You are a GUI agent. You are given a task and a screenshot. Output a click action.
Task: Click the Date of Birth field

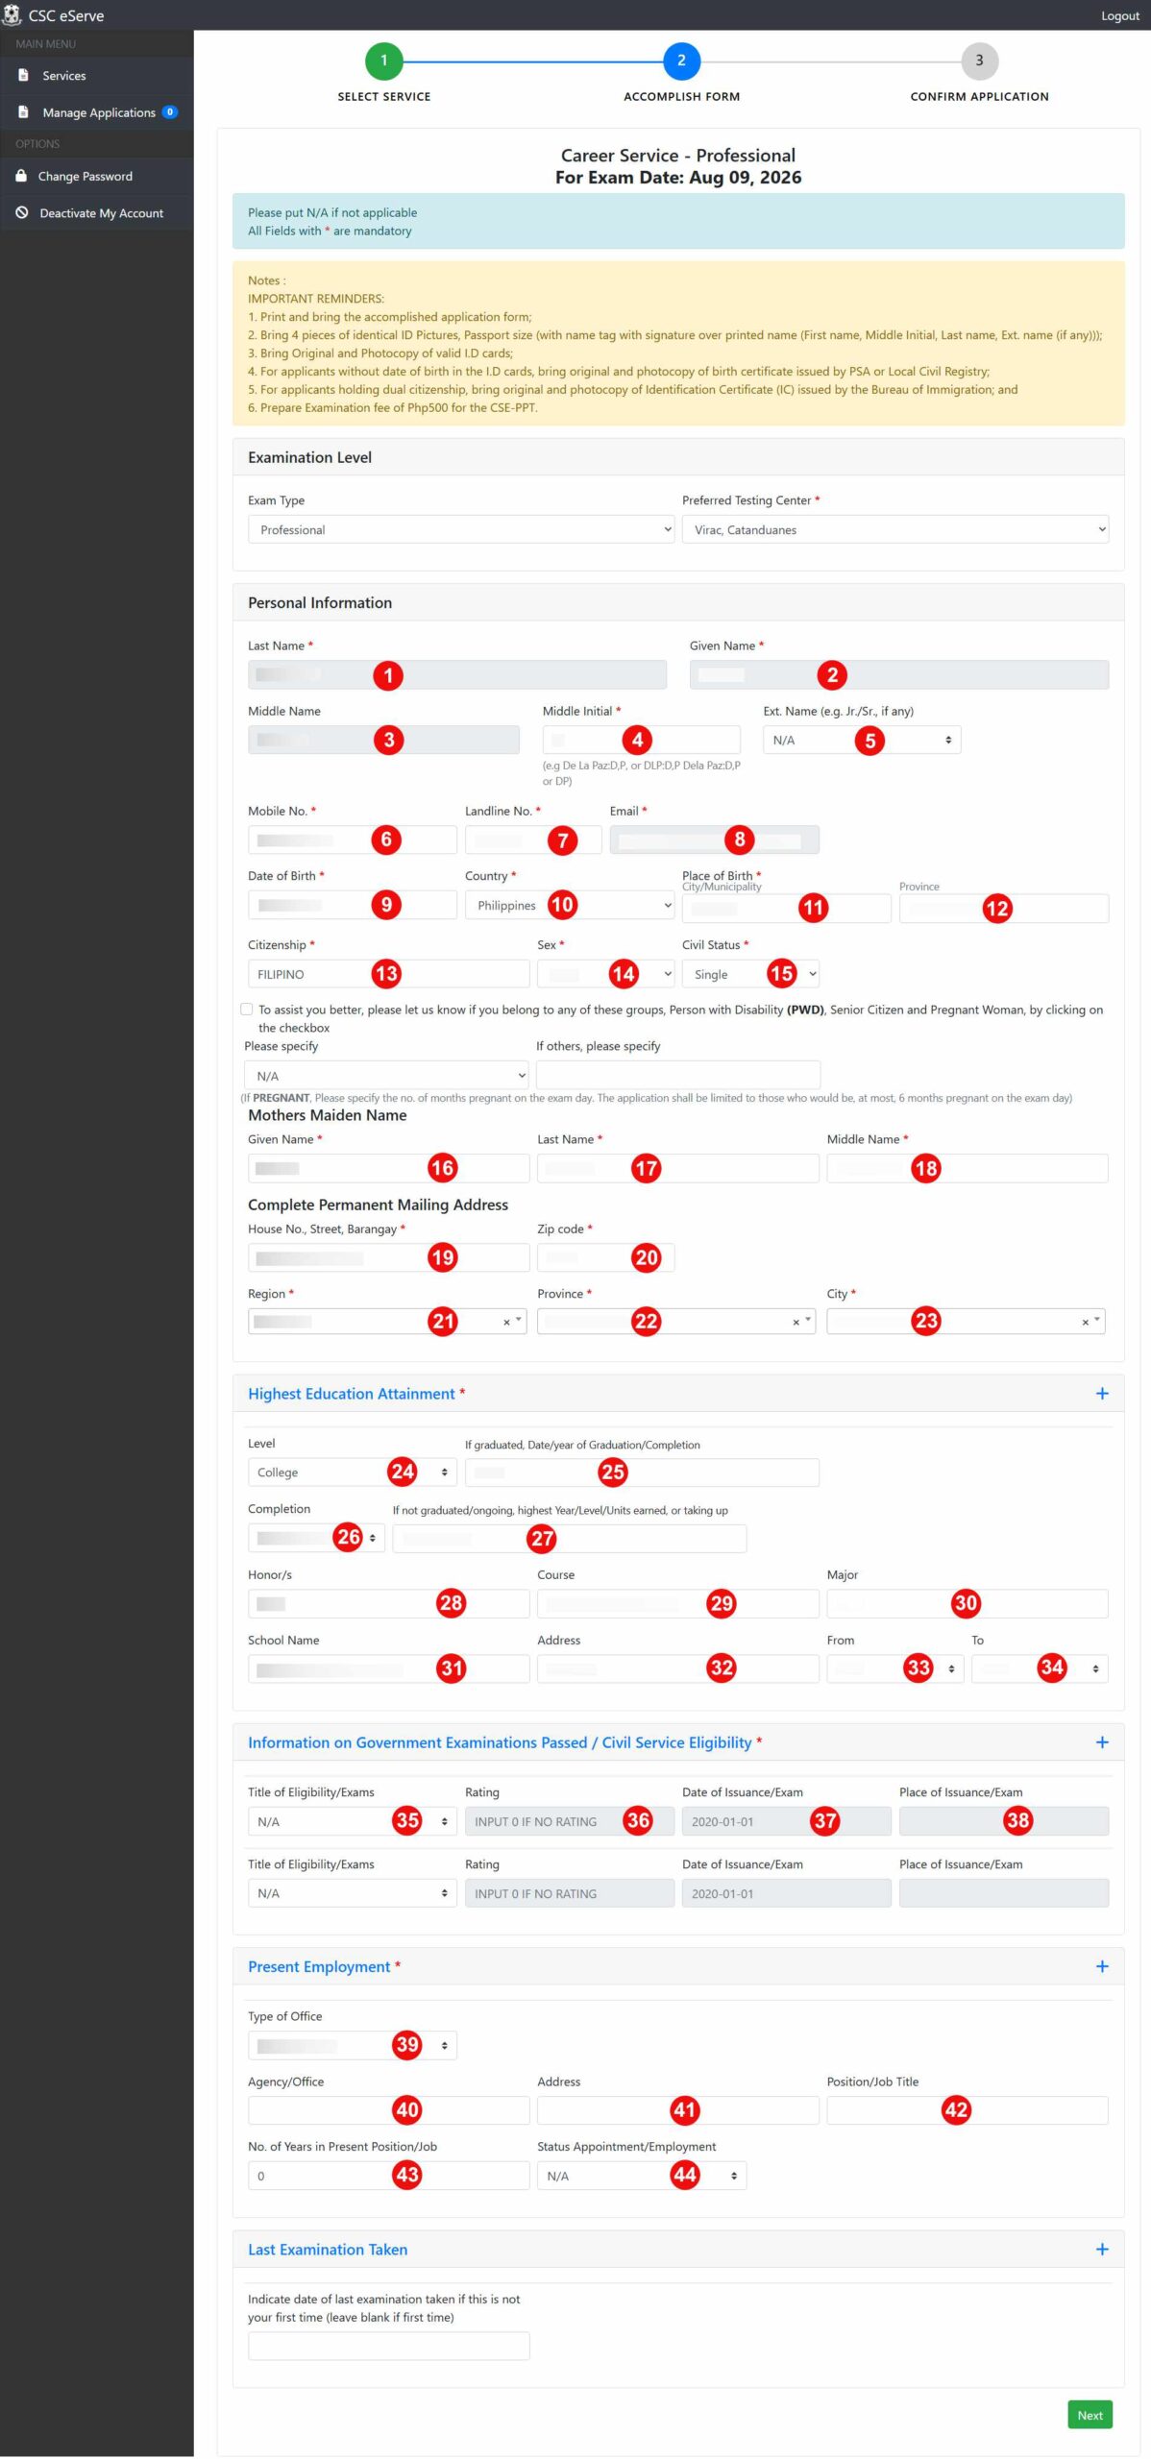[x=352, y=905]
